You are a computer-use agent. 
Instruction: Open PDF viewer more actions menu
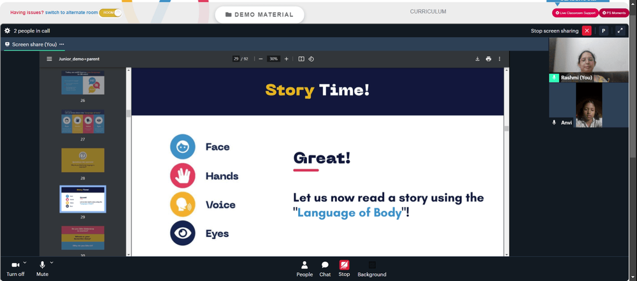(499, 59)
